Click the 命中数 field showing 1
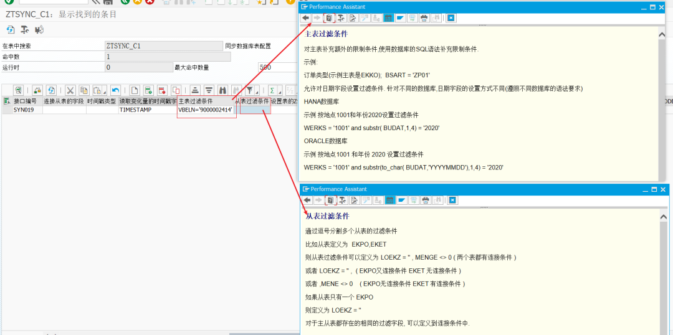Viewport: 673px width, 335px height. pos(168,57)
